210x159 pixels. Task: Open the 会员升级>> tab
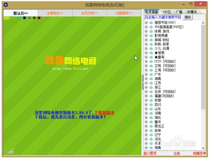click(90, 13)
